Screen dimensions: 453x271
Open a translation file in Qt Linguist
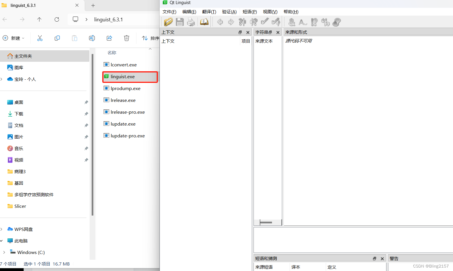coord(168,22)
